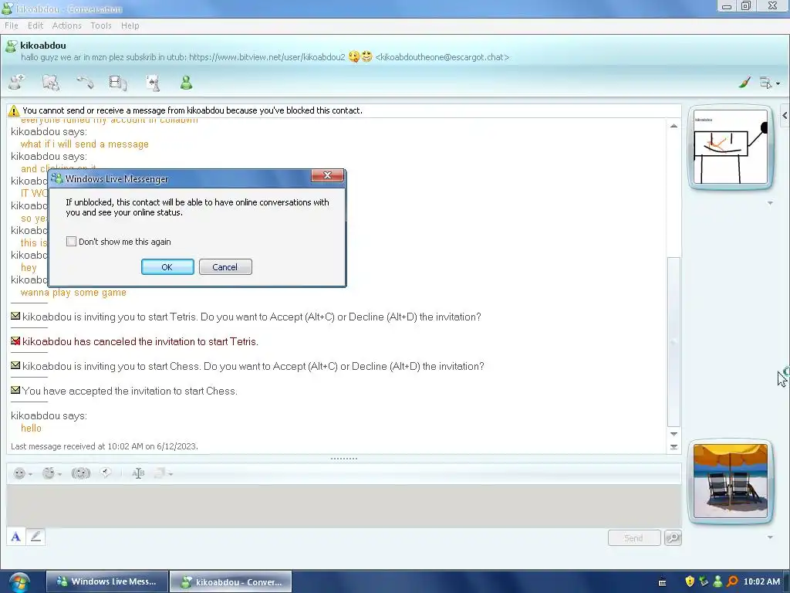Click the chat history scrollbar thumb
The height and width of the screenshot is (593, 790).
[674, 342]
